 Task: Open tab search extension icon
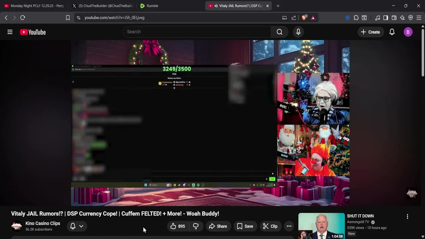364,18
